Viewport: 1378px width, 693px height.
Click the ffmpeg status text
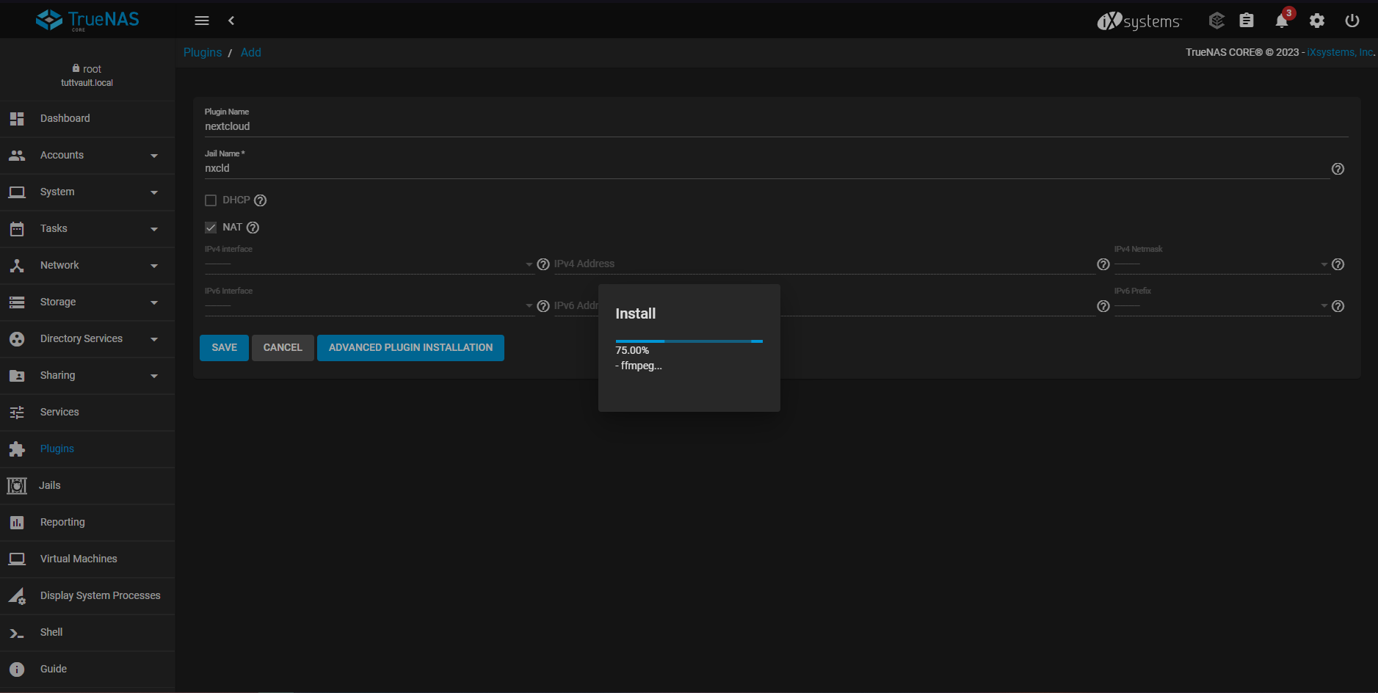[639, 366]
